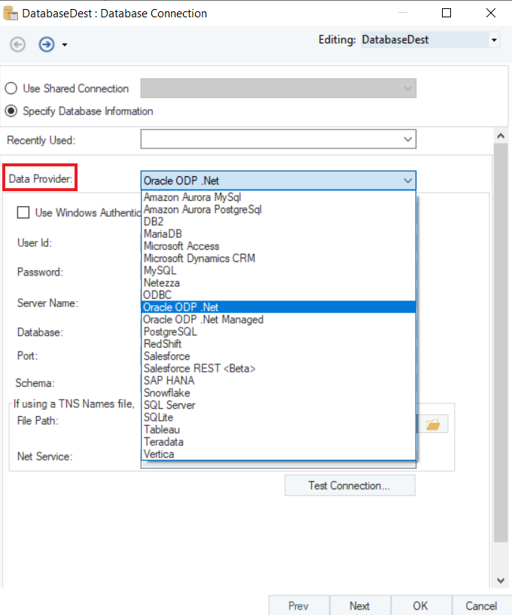Expand the navigation history arrow dropdown
The width and height of the screenshot is (512, 615).
65,45
